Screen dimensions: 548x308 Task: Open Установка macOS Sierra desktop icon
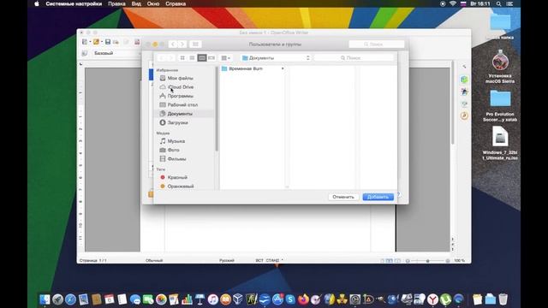point(500,67)
